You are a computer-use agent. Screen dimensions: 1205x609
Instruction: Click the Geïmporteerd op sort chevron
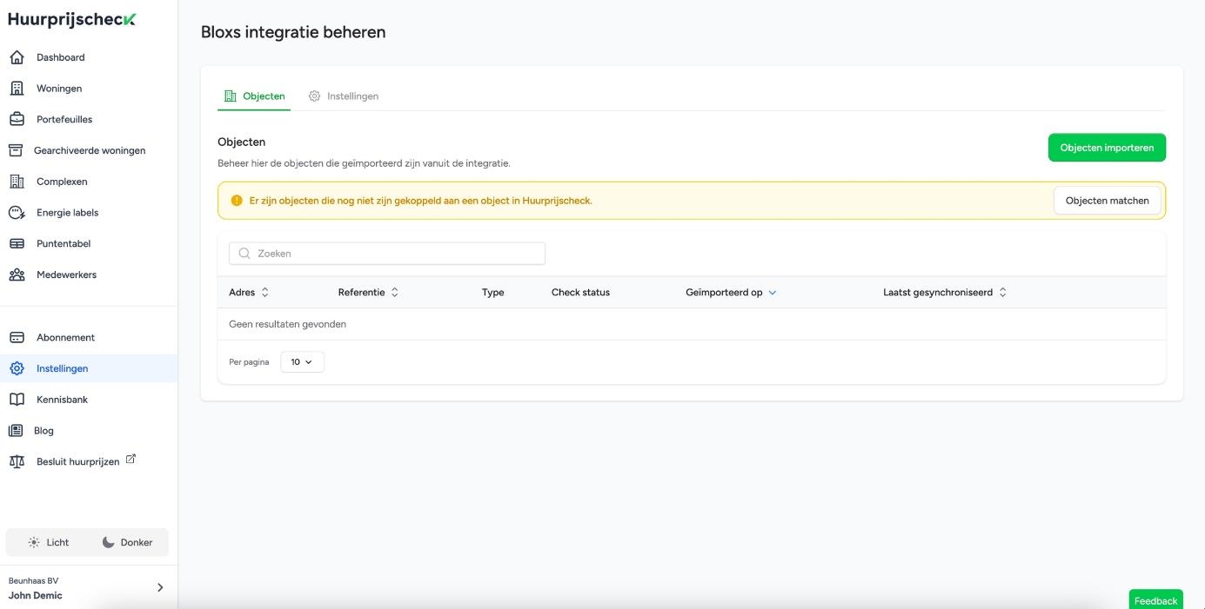(x=773, y=293)
